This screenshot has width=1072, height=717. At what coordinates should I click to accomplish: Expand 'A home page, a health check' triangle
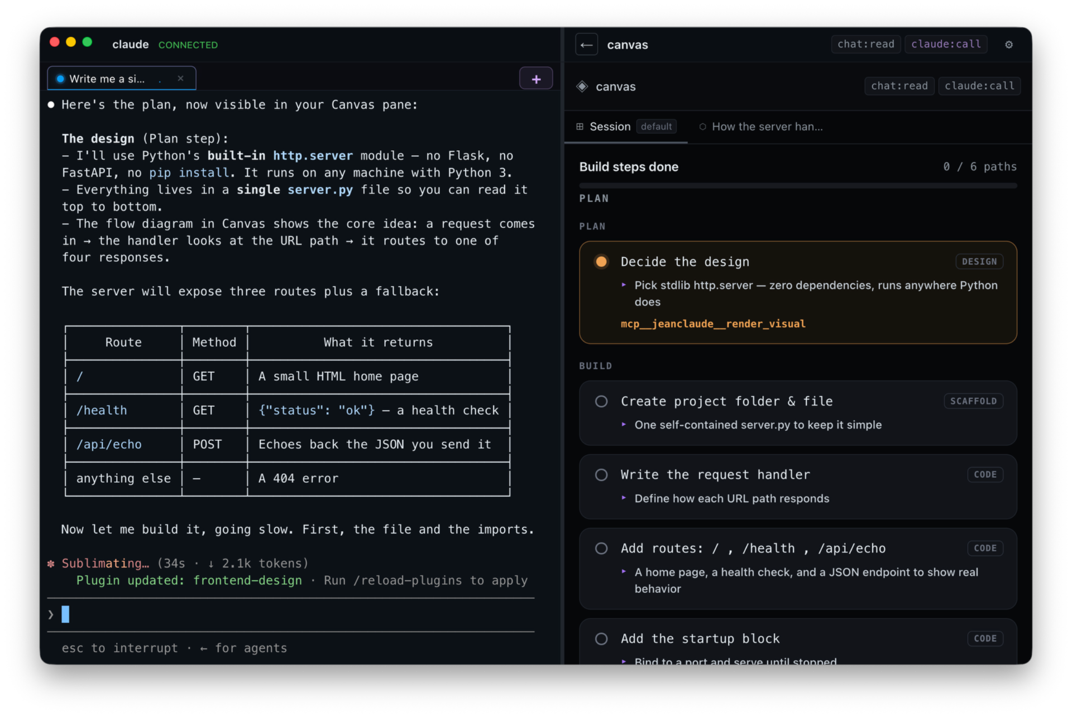[x=624, y=571]
